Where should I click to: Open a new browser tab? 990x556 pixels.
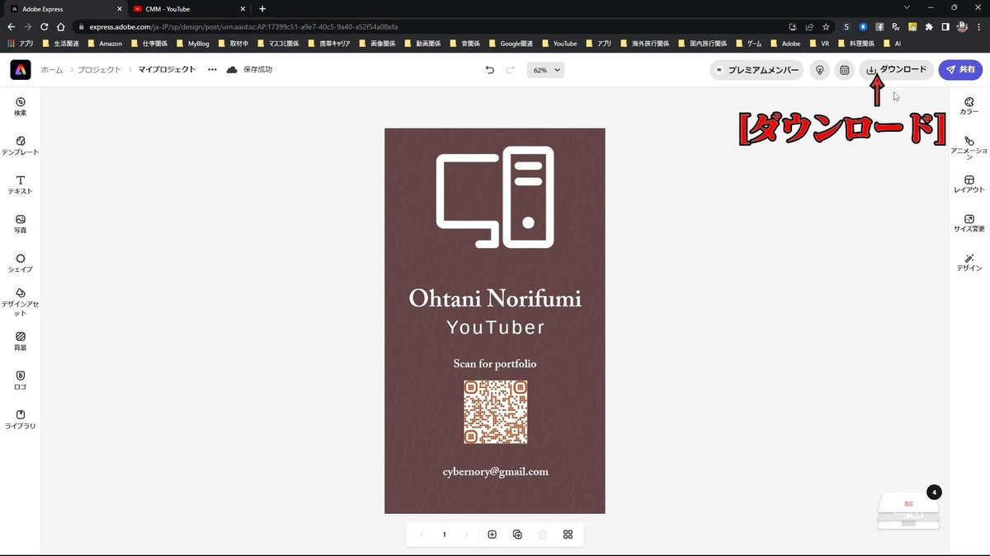[x=262, y=8]
